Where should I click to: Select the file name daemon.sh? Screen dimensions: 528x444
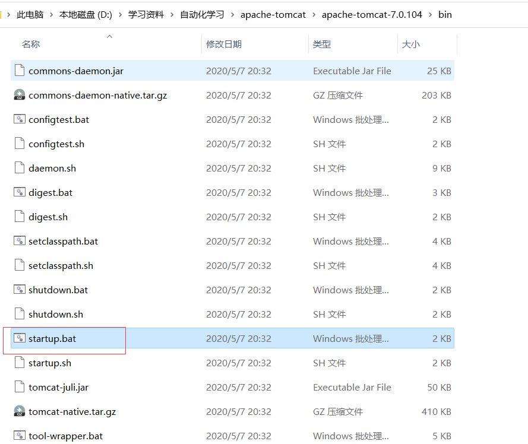[x=52, y=168]
